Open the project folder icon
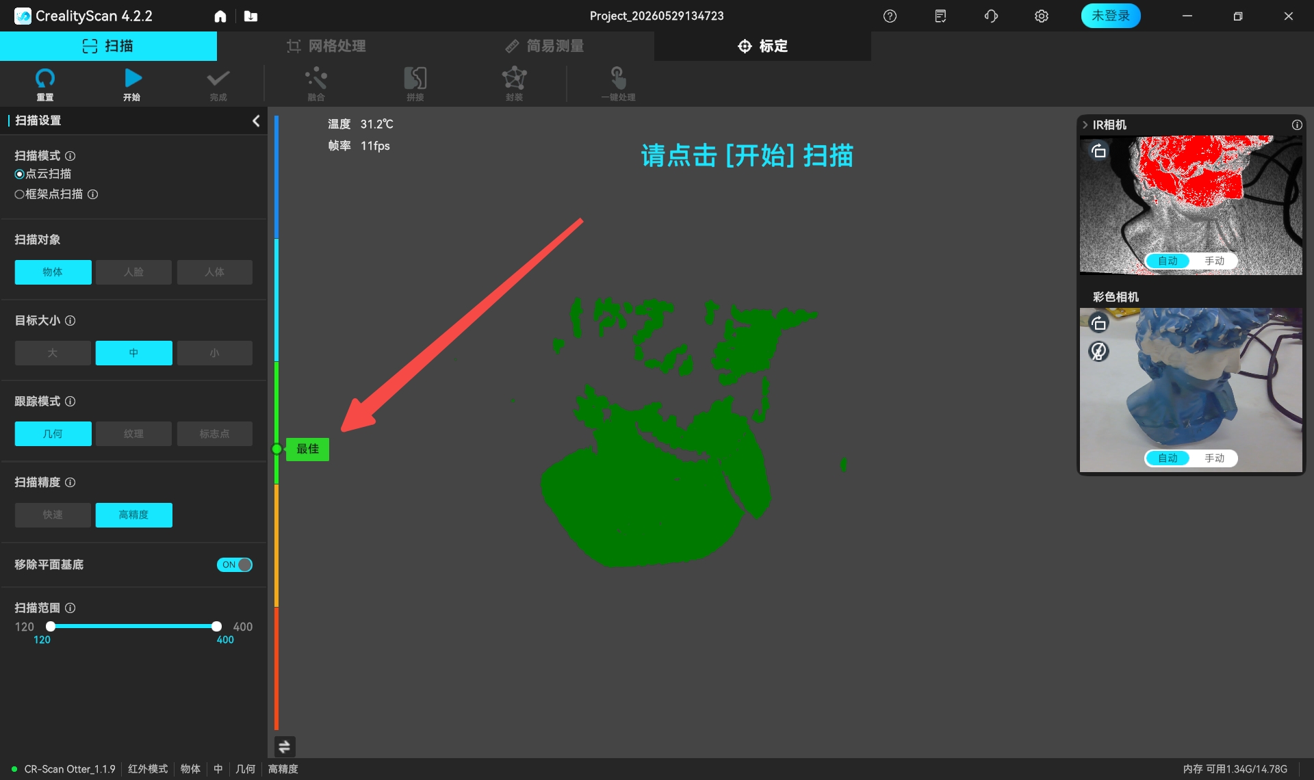1314x780 pixels. pyautogui.click(x=250, y=16)
